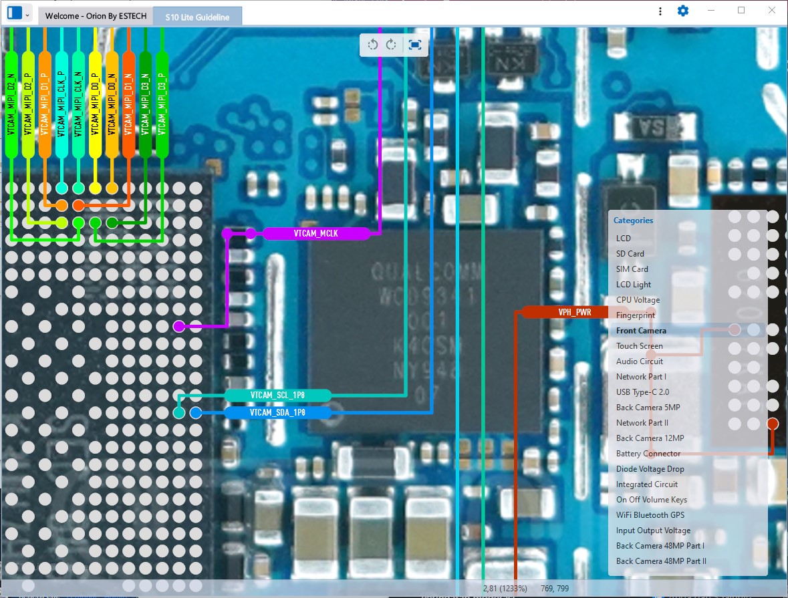
Task: Open the LCD category
Action: point(623,238)
